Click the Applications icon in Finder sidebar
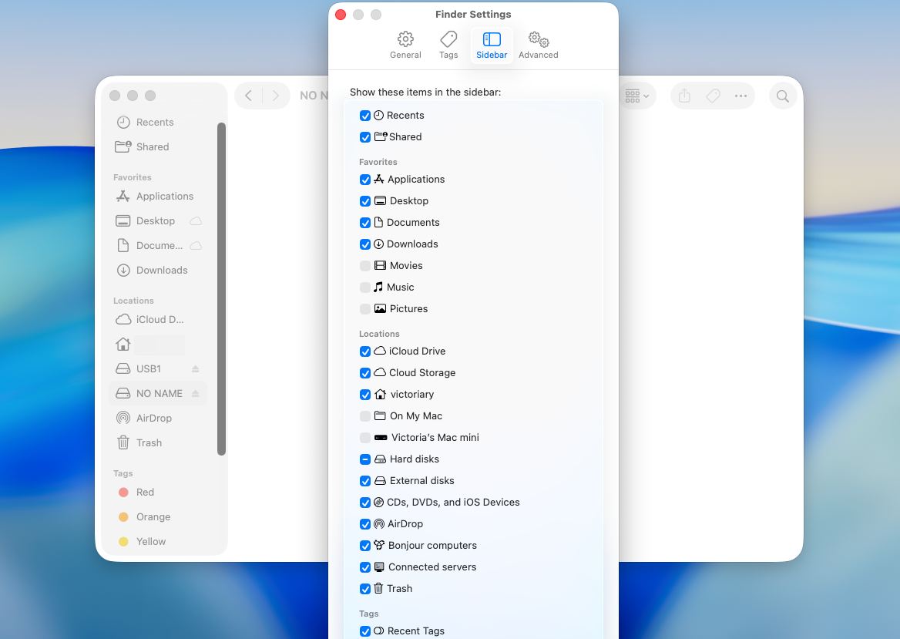Viewport: 900px width, 639px height. 123,197
